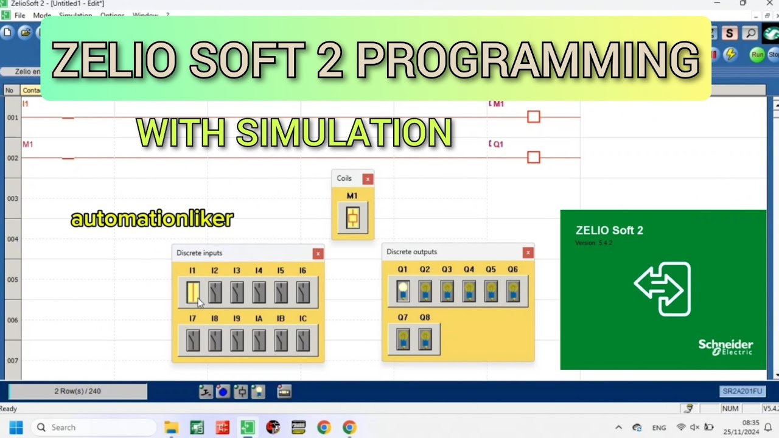779x438 pixels.
Task: Click the SR2A201FU module label
Action: click(742, 392)
